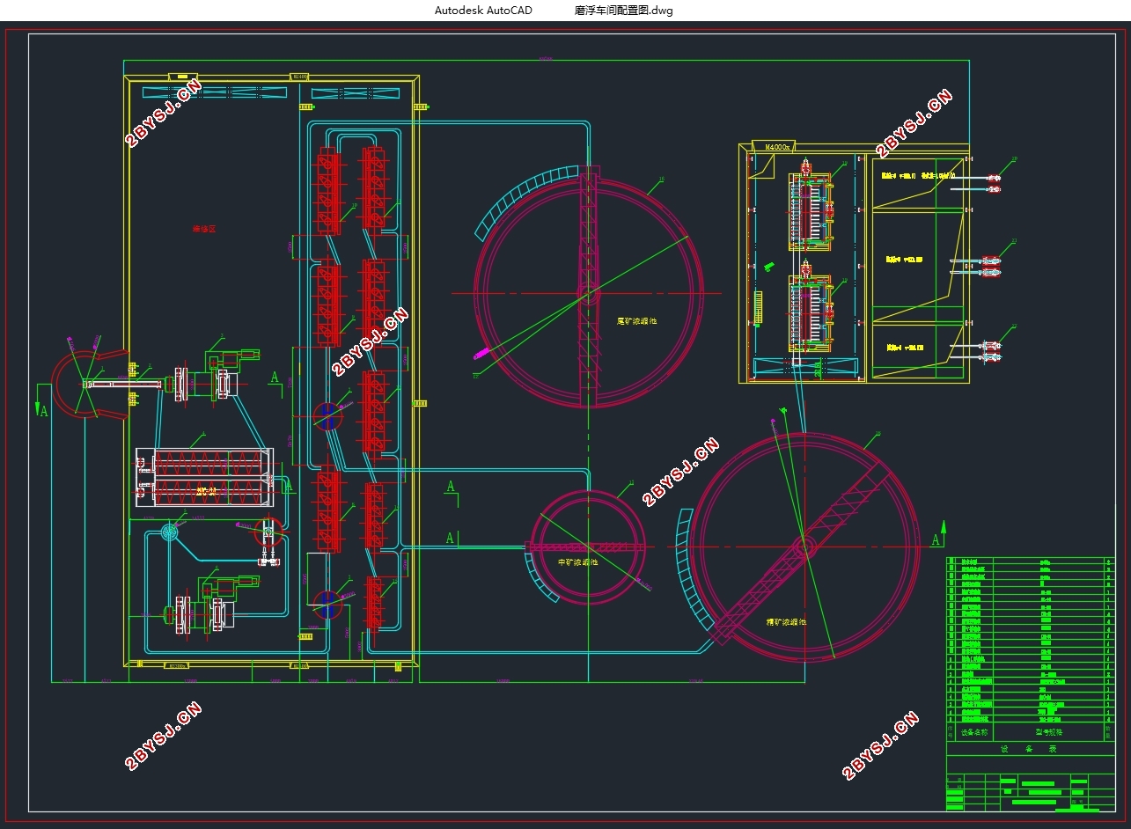Image resolution: width=1131 pixels, height=829 pixels.
Task: Select the '精矿浓缩池' thickener label
Action: click(x=786, y=621)
